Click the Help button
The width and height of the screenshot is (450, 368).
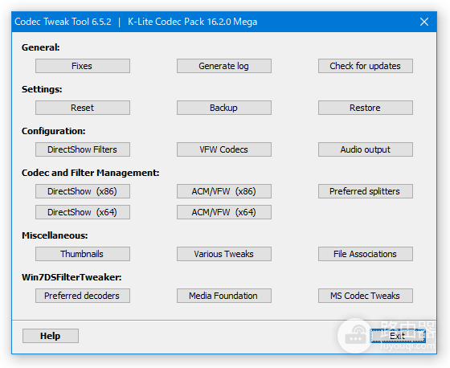[x=51, y=336]
